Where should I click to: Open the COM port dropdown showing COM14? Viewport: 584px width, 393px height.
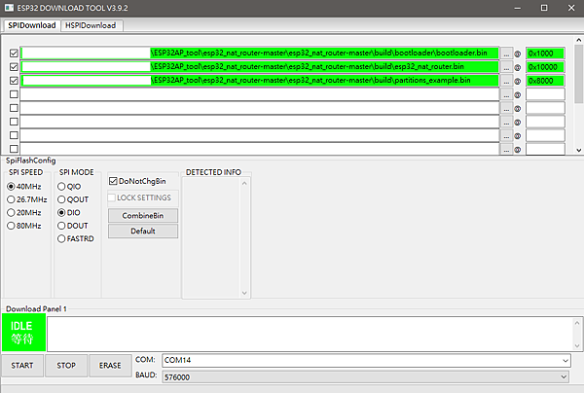point(366,360)
